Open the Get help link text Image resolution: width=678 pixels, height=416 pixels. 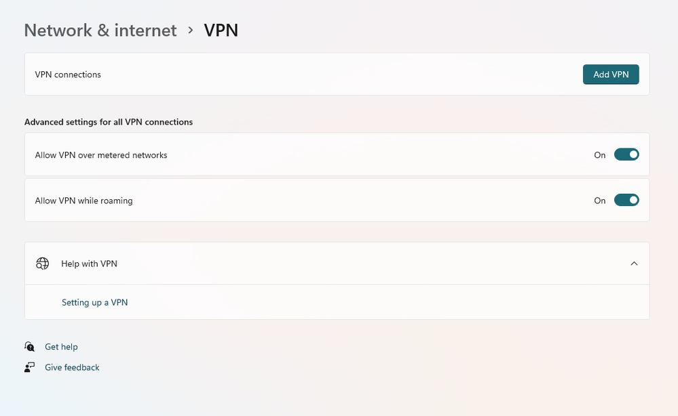point(61,347)
